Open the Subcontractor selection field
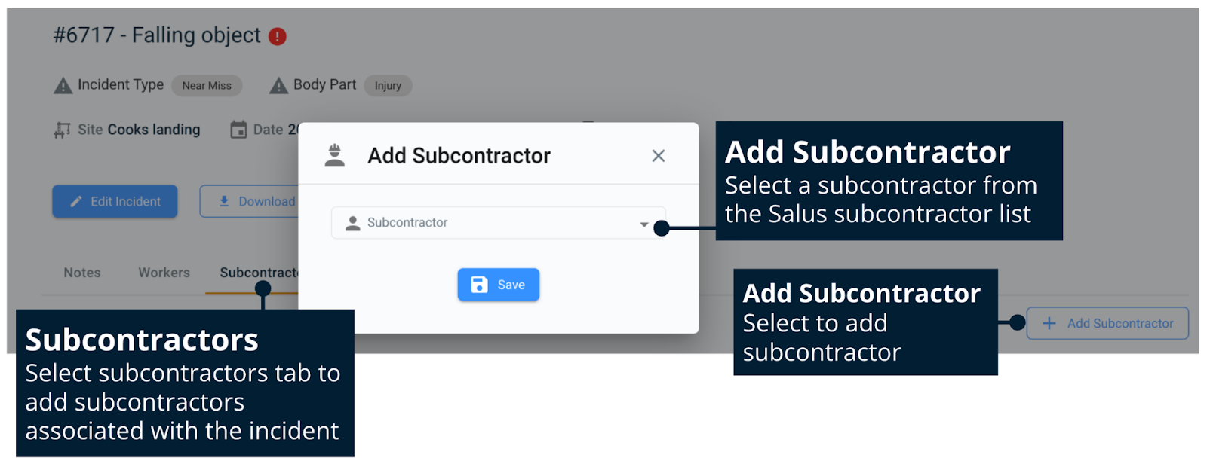The image size is (1207, 467). pos(490,223)
